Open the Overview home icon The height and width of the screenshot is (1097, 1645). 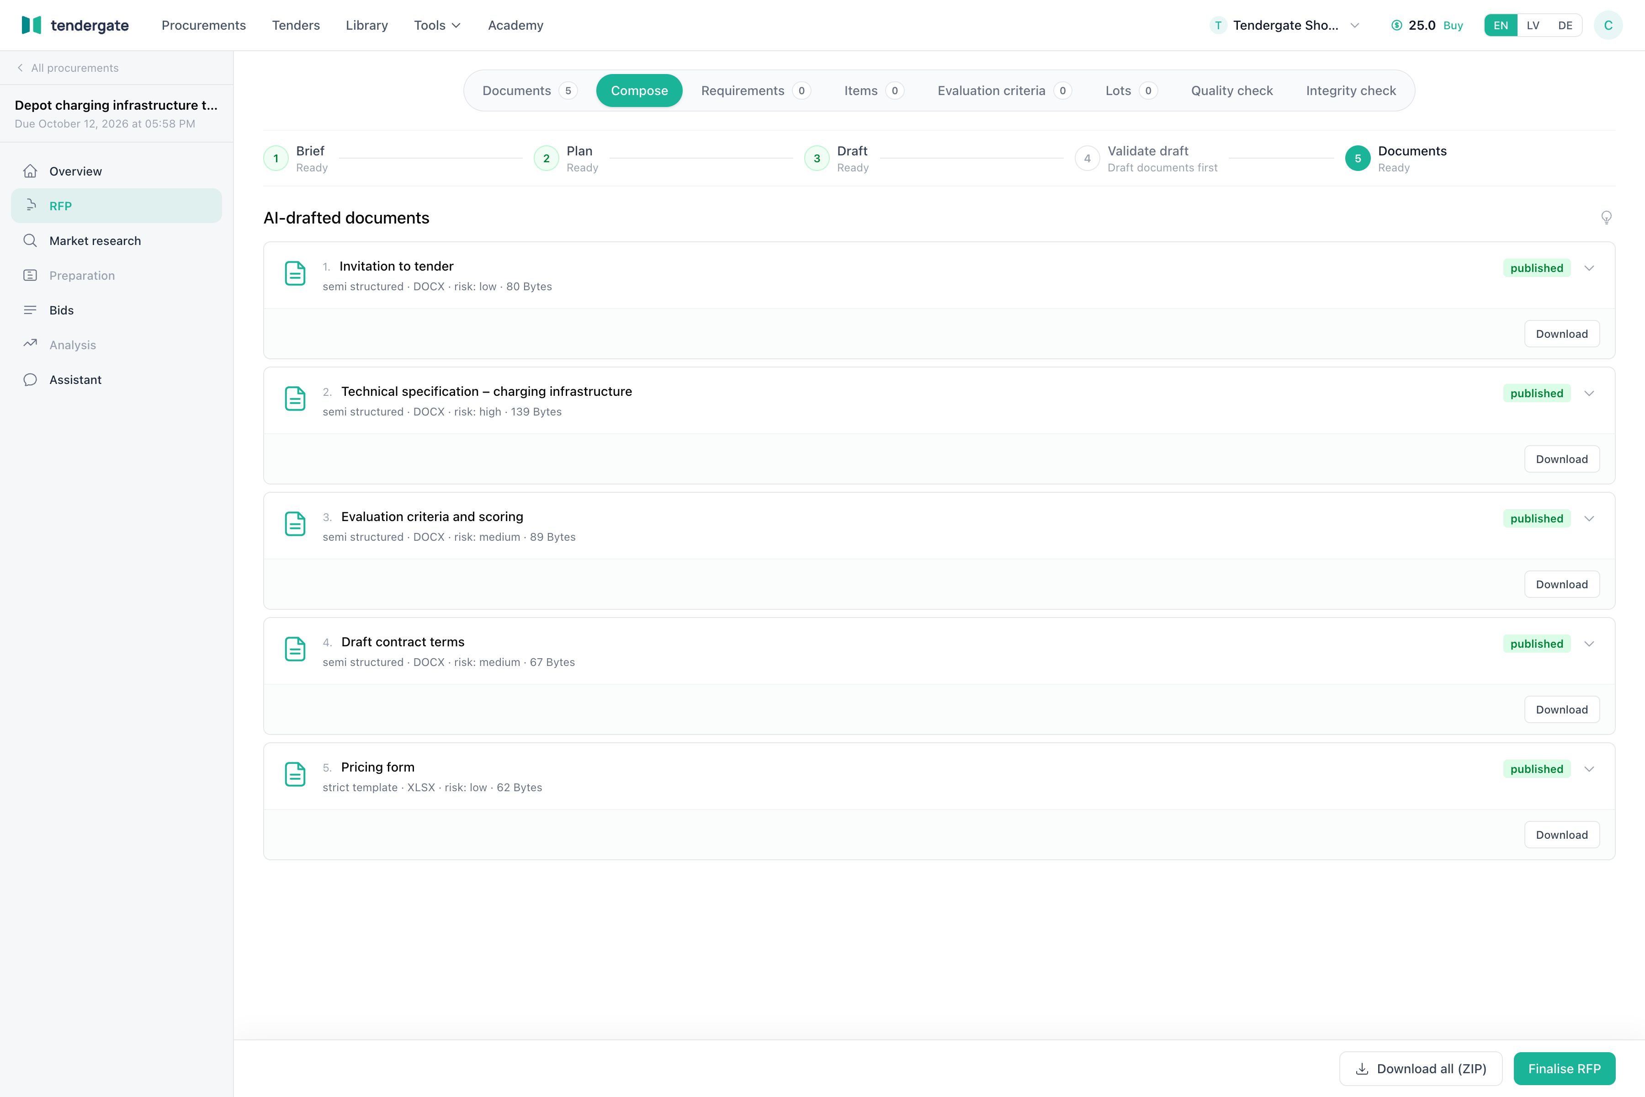[30, 170]
